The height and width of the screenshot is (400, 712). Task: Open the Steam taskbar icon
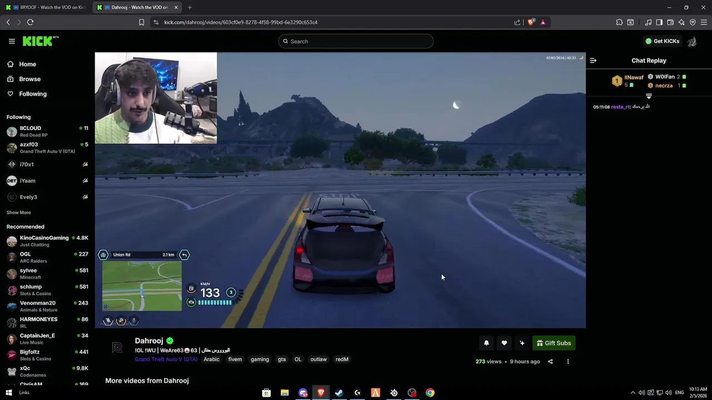click(x=339, y=393)
